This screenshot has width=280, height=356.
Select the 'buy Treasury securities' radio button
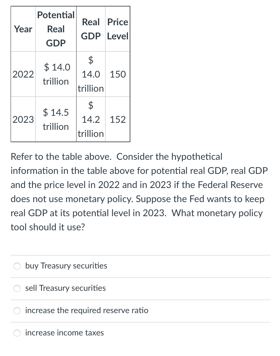[x=17, y=266]
